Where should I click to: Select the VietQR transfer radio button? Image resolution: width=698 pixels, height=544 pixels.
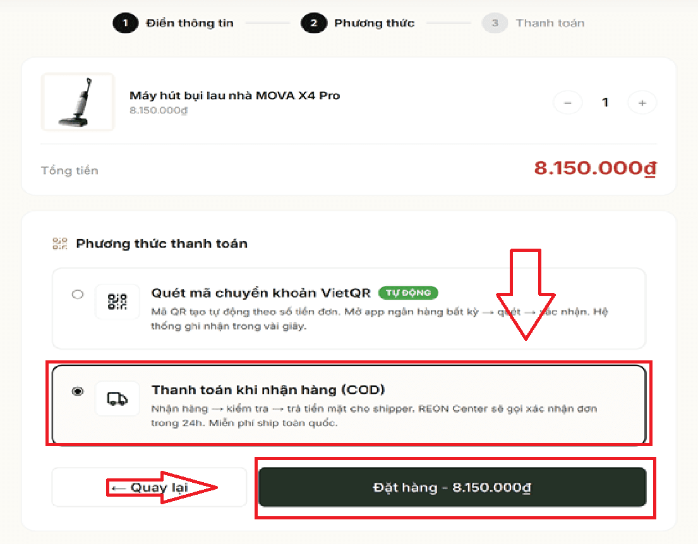coord(78,295)
